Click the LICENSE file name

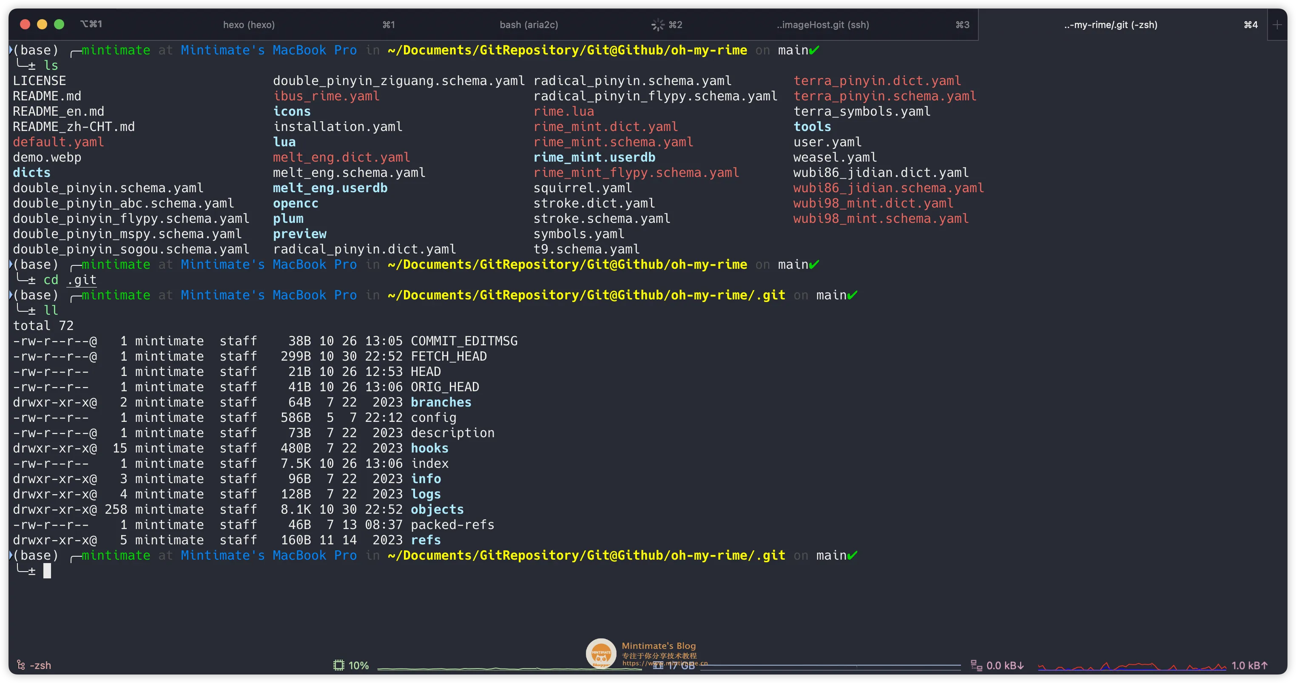(39, 80)
